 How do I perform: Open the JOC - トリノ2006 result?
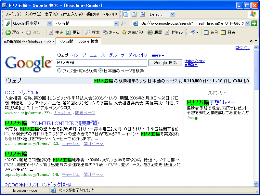pos(22,92)
